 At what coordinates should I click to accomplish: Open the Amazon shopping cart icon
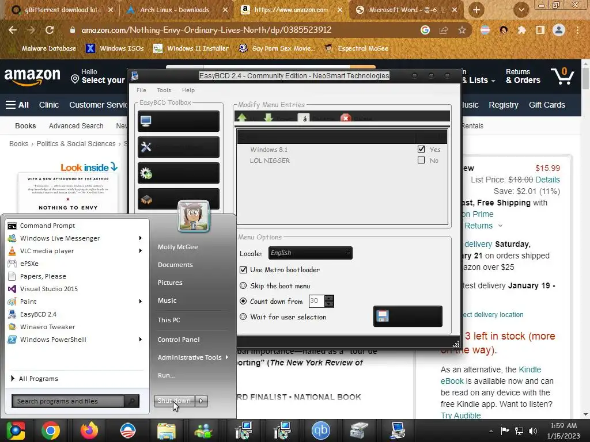click(x=562, y=75)
